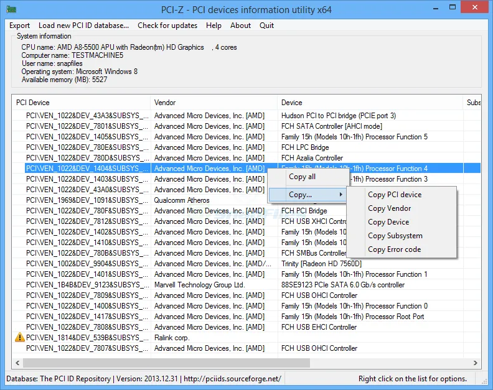Open Check for updates menu item

click(167, 26)
